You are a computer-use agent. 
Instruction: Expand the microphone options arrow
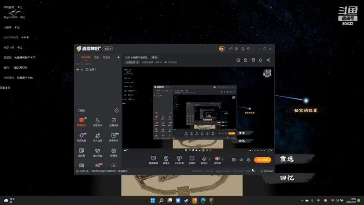click(x=209, y=159)
